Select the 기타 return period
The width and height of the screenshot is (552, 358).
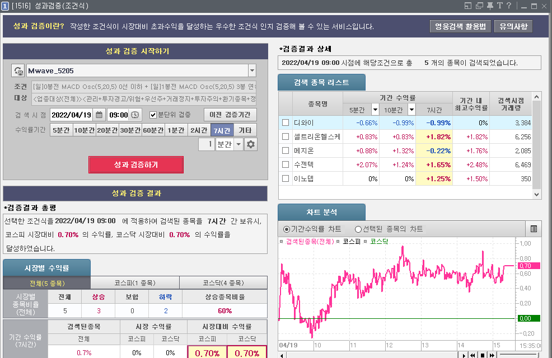pos(245,130)
